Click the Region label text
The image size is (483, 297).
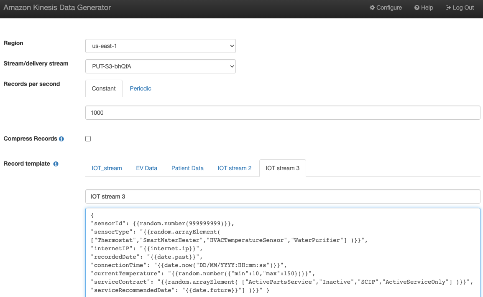tap(13, 43)
